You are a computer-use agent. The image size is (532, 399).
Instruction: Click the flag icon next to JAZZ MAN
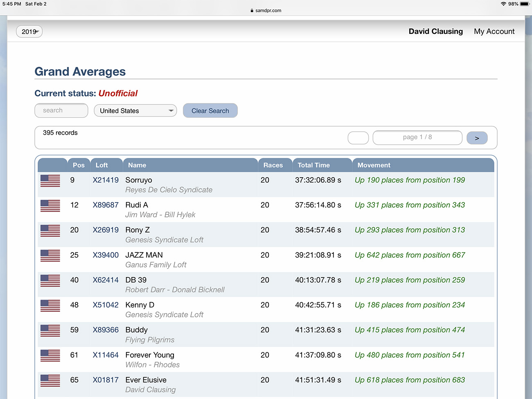[x=50, y=255]
